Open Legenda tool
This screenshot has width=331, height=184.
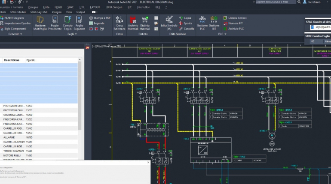pos(97,23)
